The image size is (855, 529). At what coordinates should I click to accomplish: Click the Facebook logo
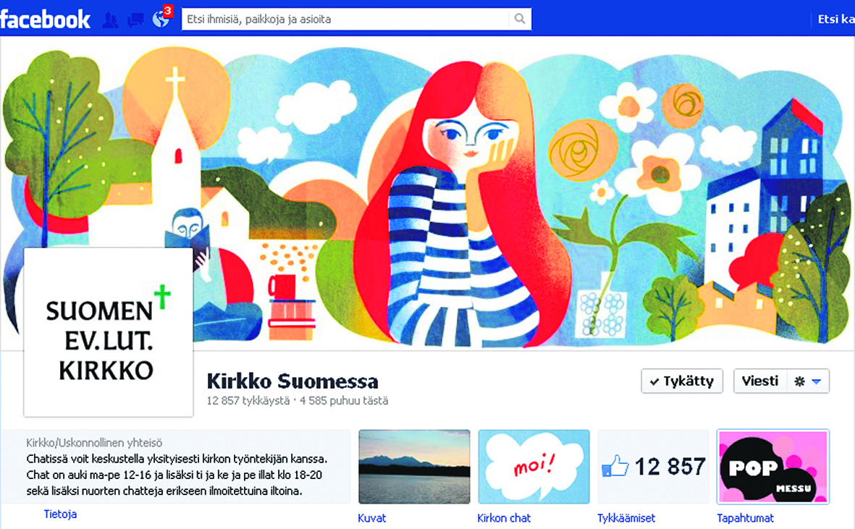tap(46, 19)
